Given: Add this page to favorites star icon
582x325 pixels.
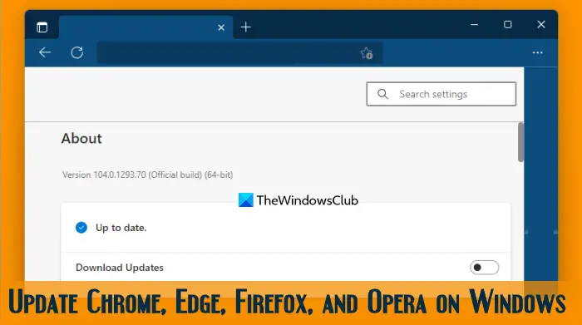Looking at the screenshot, I should coord(367,53).
